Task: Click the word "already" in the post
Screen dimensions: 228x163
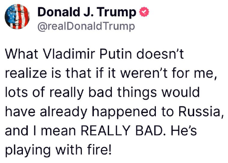Action: click(x=64, y=112)
